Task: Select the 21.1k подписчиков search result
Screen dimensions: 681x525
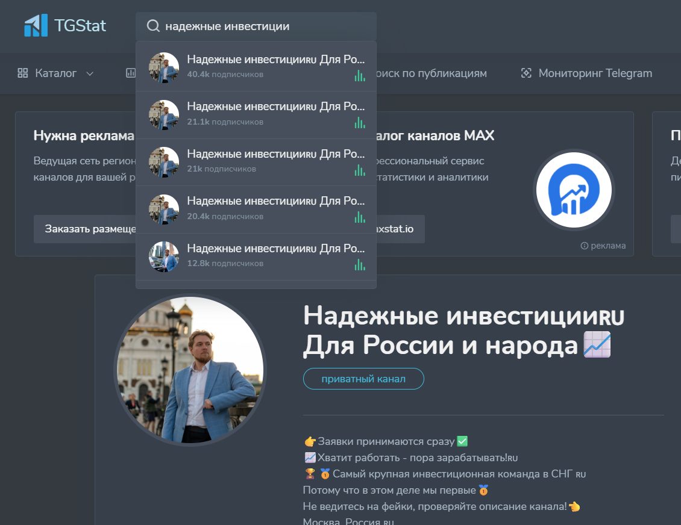Action: tap(256, 114)
